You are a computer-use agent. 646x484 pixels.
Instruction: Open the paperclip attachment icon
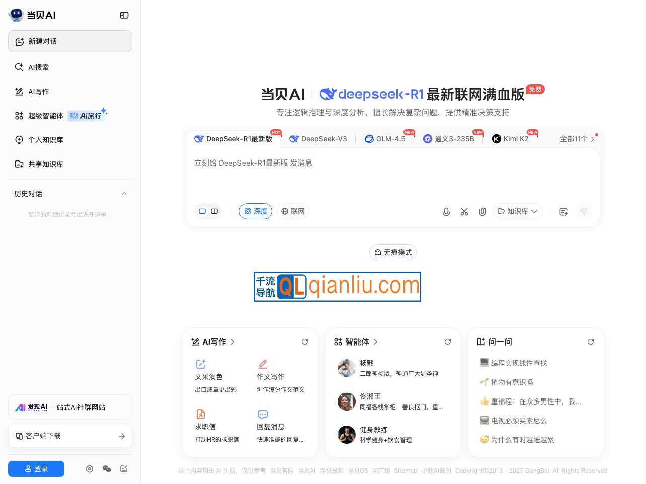tap(482, 211)
